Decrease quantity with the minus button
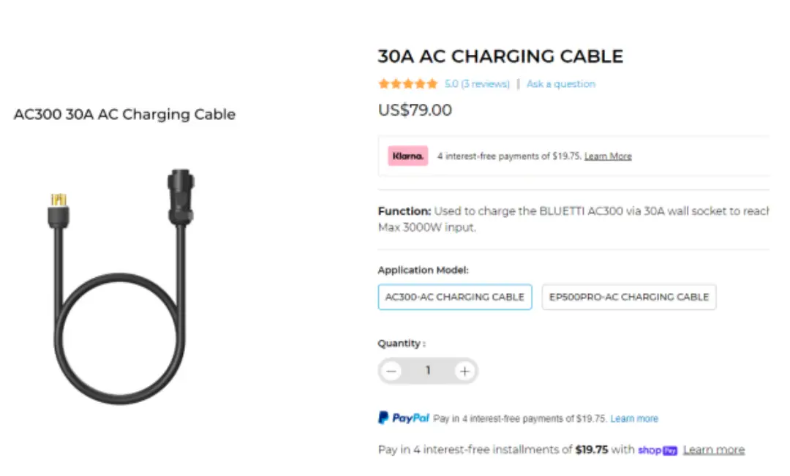Screen dimensions: 790x476 coord(392,371)
